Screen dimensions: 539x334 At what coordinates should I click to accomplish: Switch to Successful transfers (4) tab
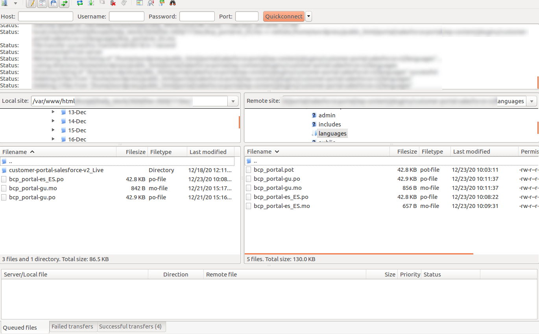coord(130,327)
